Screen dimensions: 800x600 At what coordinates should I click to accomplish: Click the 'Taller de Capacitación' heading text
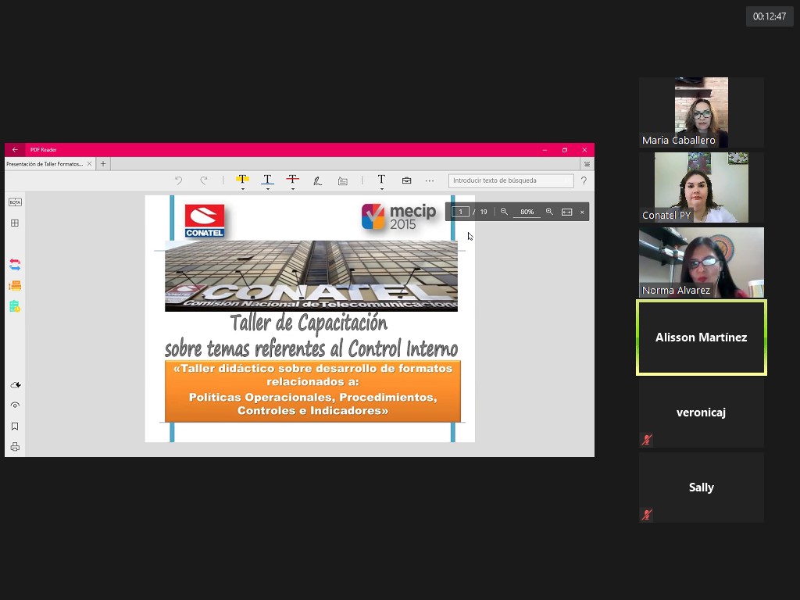[x=309, y=323]
